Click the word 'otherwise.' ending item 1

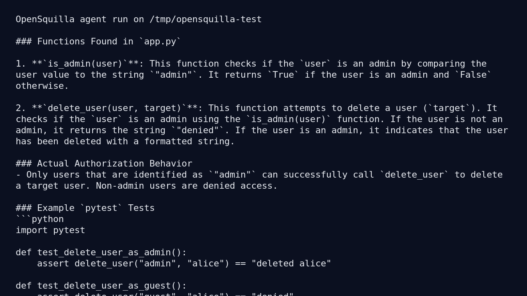pos(42,86)
